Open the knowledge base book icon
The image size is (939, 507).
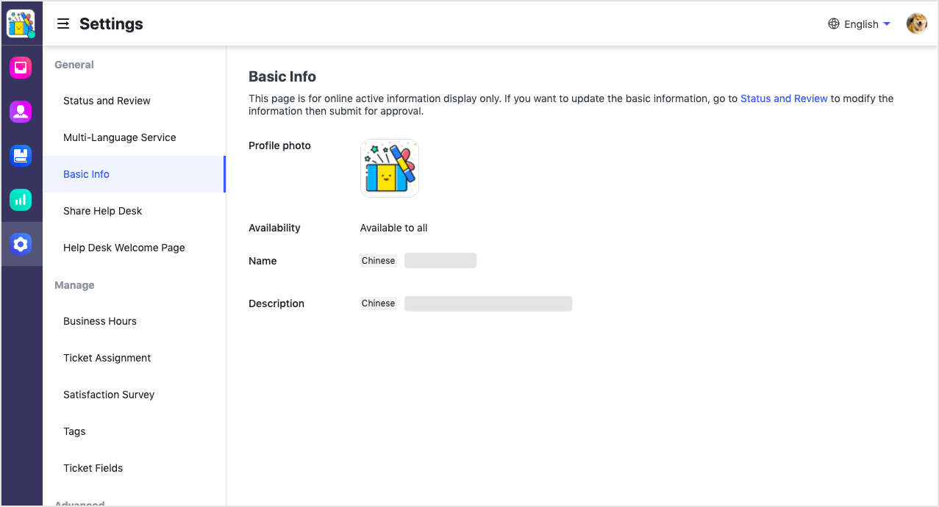[21, 156]
